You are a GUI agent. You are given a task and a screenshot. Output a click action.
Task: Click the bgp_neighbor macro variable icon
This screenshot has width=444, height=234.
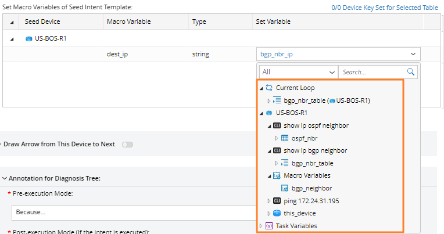coord(285,188)
